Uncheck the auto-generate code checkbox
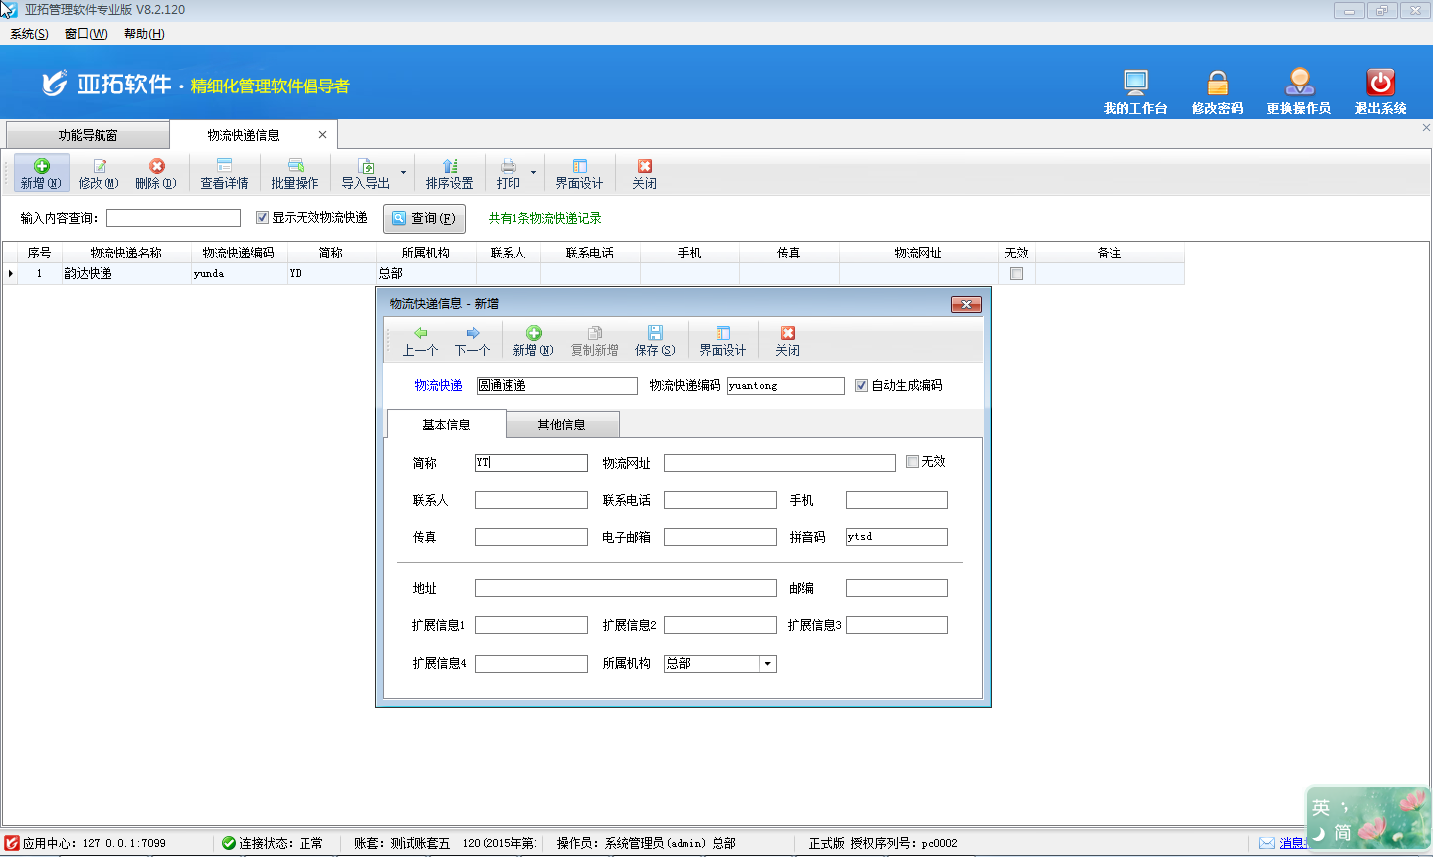Image resolution: width=1433 pixels, height=857 pixels. [862, 386]
